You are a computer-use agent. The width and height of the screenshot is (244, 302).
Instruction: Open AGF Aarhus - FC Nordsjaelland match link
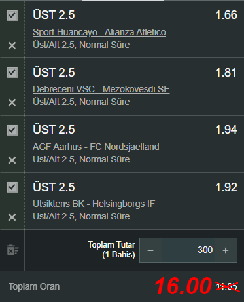[96, 147]
